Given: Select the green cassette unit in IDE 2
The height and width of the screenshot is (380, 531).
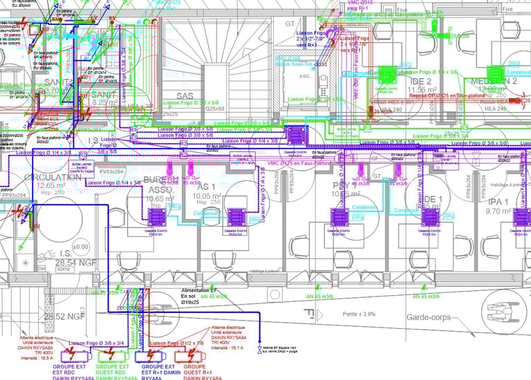Looking at the screenshot, I should coord(387,75).
